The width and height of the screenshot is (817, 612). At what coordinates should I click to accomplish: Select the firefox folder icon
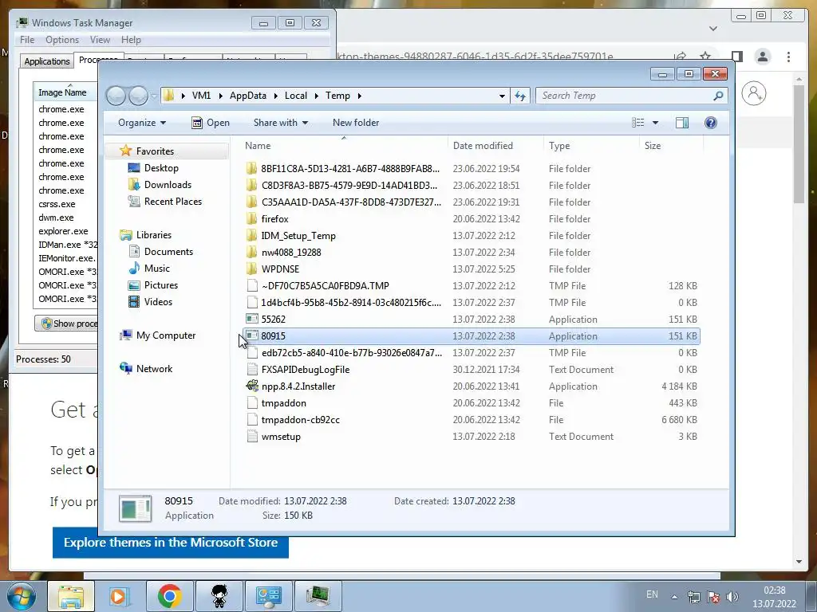tap(252, 219)
